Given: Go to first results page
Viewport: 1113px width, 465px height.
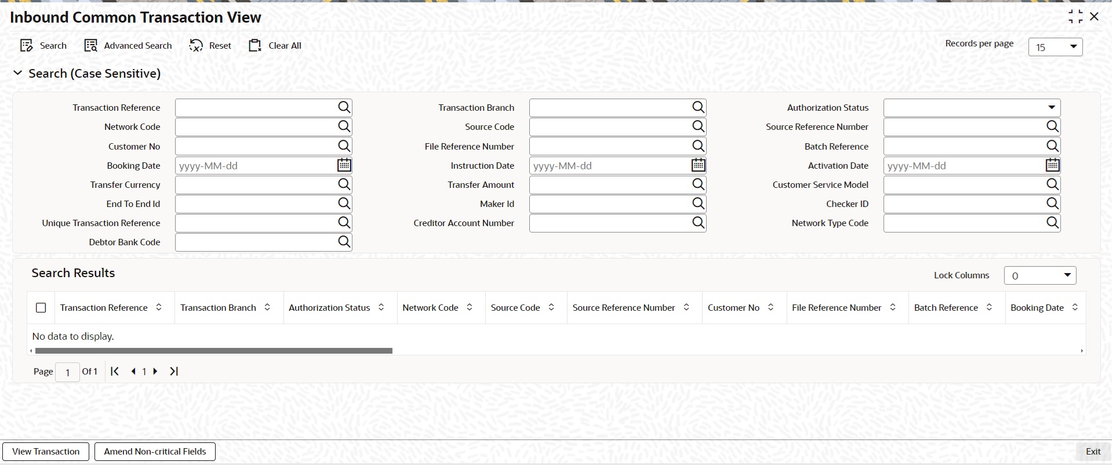Looking at the screenshot, I should (x=115, y=371).
